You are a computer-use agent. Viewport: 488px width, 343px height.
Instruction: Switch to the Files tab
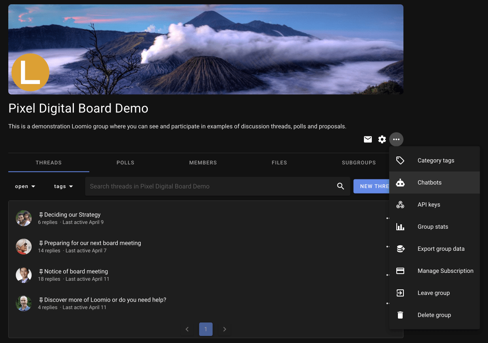pos(279,162)
